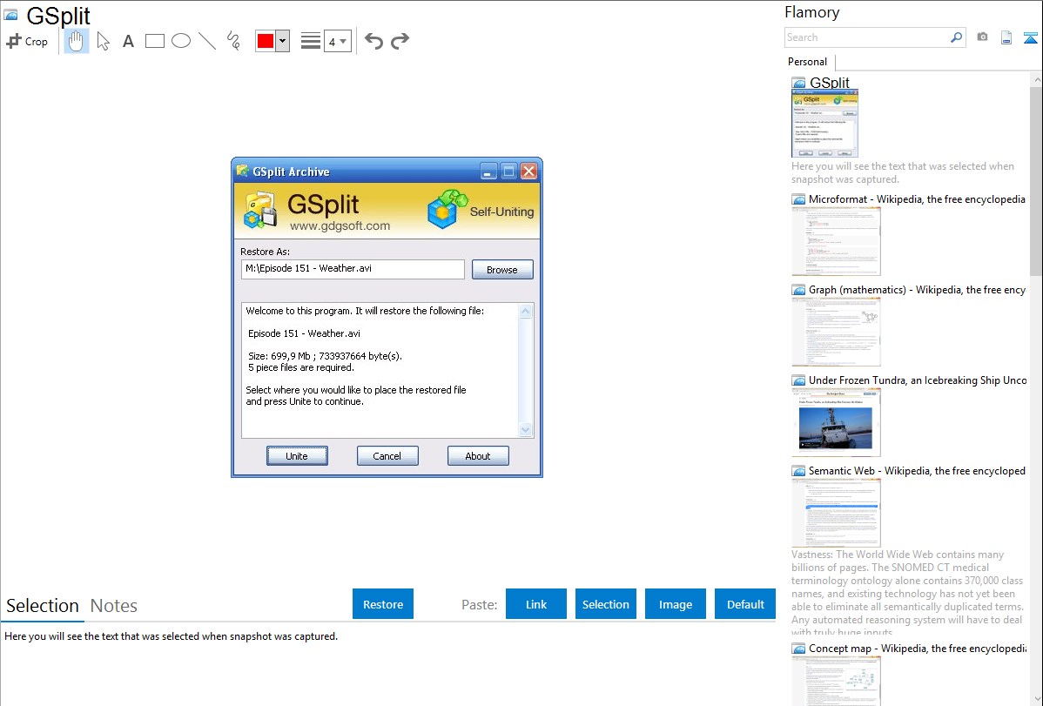
Task: Click the Restore button
Action: [383, 604]
